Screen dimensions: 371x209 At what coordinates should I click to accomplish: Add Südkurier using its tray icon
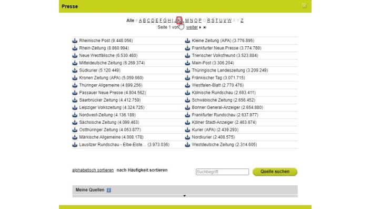click(75, 71)
